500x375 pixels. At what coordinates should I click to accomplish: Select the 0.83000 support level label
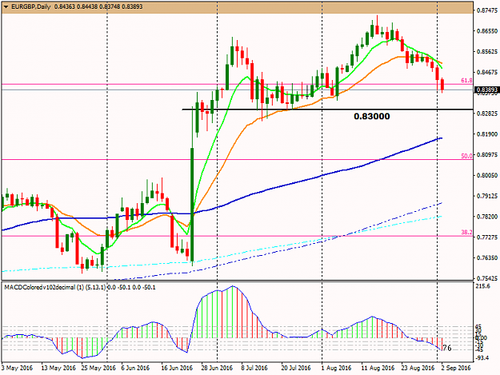coord(372,116)
